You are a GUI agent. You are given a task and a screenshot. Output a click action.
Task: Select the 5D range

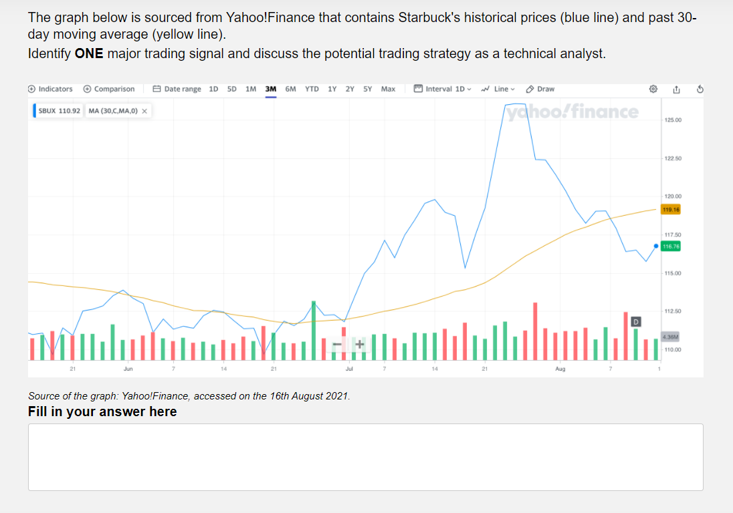(x=232, y=89)
